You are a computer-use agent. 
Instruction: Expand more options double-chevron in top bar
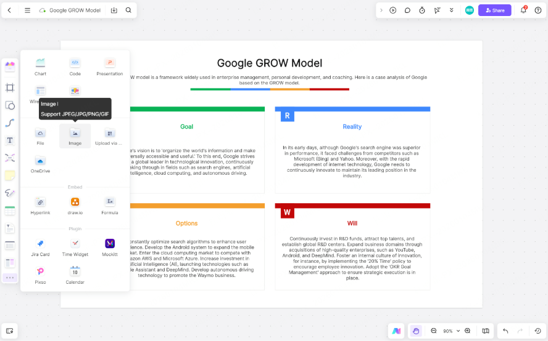pyautogui.click(x=452, y=10)
